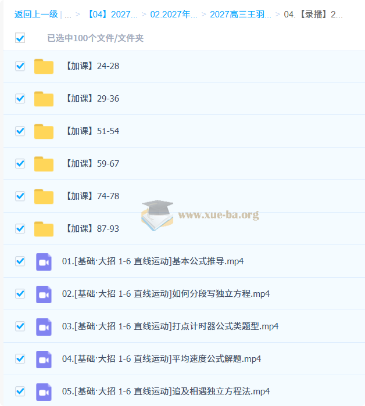Open folder name 【加课】74-78
Image resolution: width=365 pixels, height=406 pixels.
tap(91, 196)
